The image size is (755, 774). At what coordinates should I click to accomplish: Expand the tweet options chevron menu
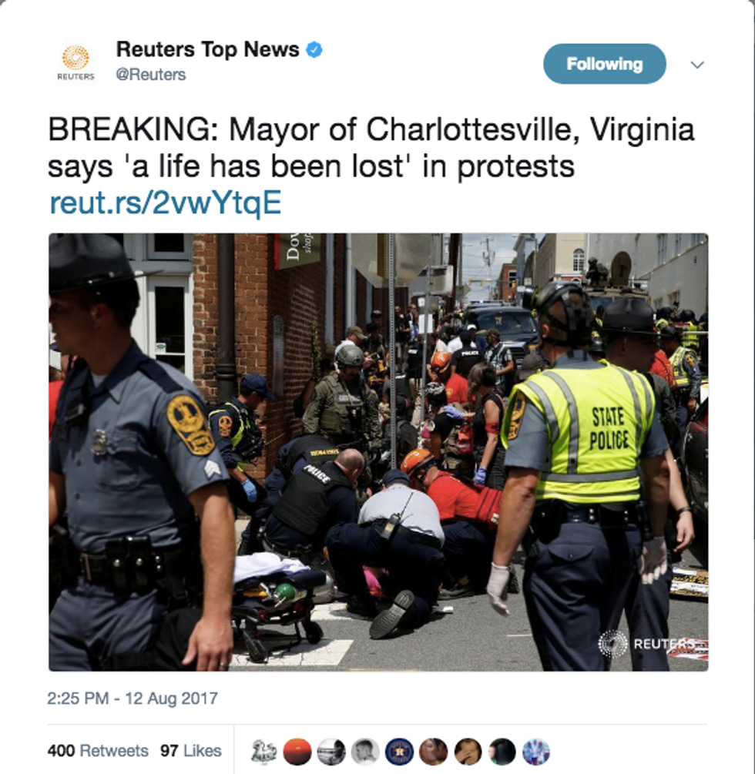[696, 65]
